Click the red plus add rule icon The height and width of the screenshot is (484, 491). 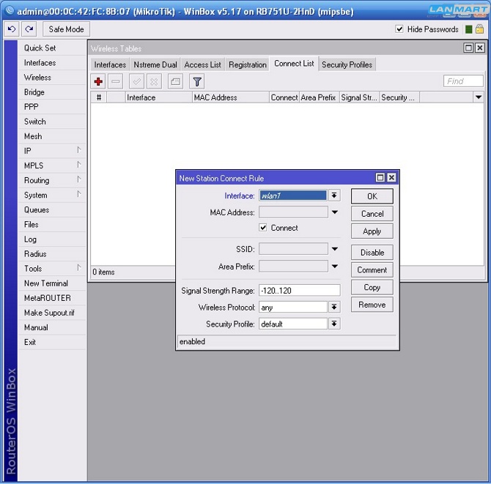point(99,81)
